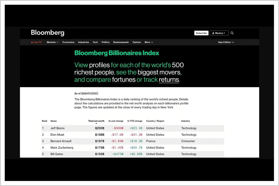Click Technology in Mark Zuckerberg's row
279x186 pixels.
189,148
